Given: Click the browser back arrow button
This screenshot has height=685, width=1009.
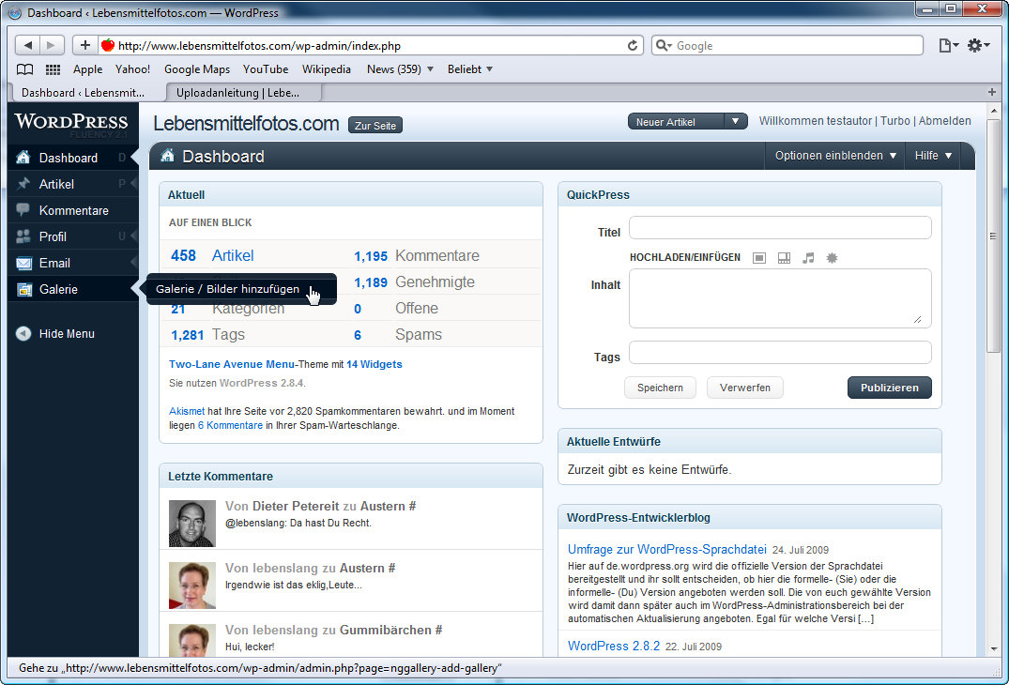Looking at the screenshot, I should point(27,45).
